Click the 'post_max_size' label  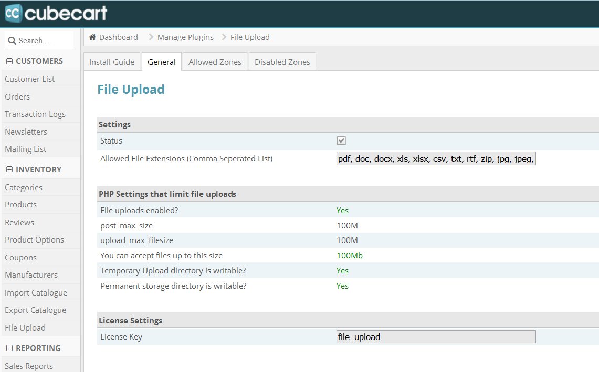tap(127, 226)
